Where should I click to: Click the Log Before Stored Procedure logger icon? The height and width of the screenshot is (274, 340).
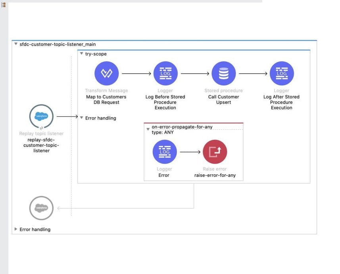click(165, 73)
